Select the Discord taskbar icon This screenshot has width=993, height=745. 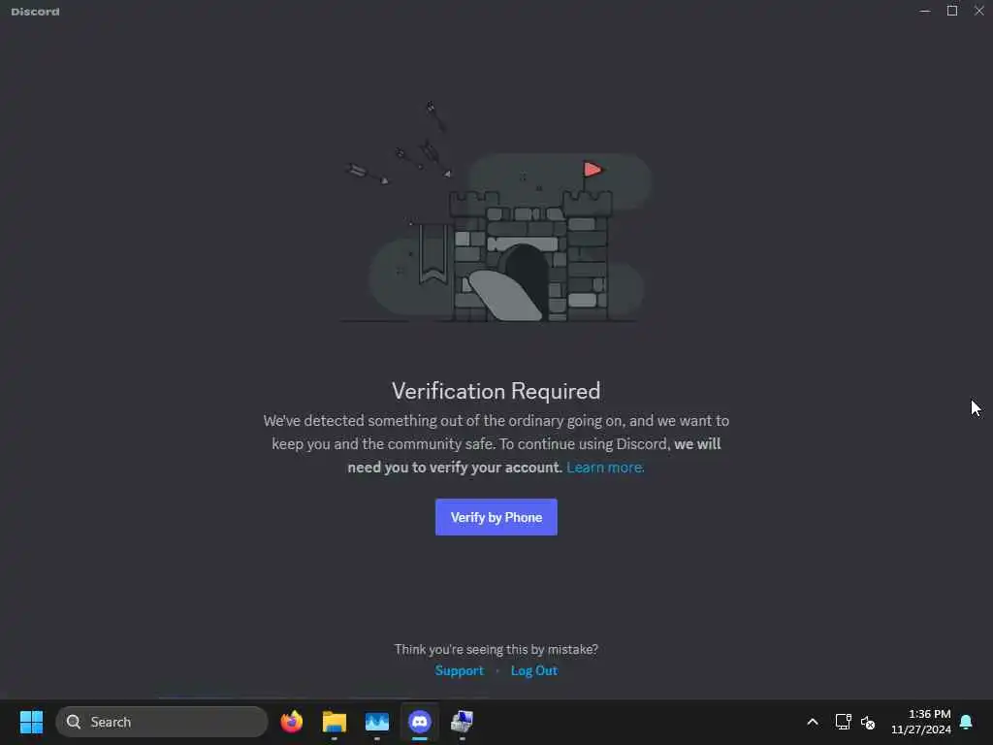tap(419, 722)
